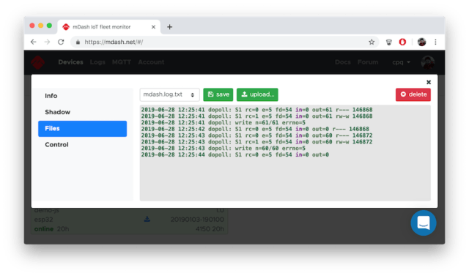Click the macOS green maximize window button
The image size is (469, 276).
pos(49,26)
